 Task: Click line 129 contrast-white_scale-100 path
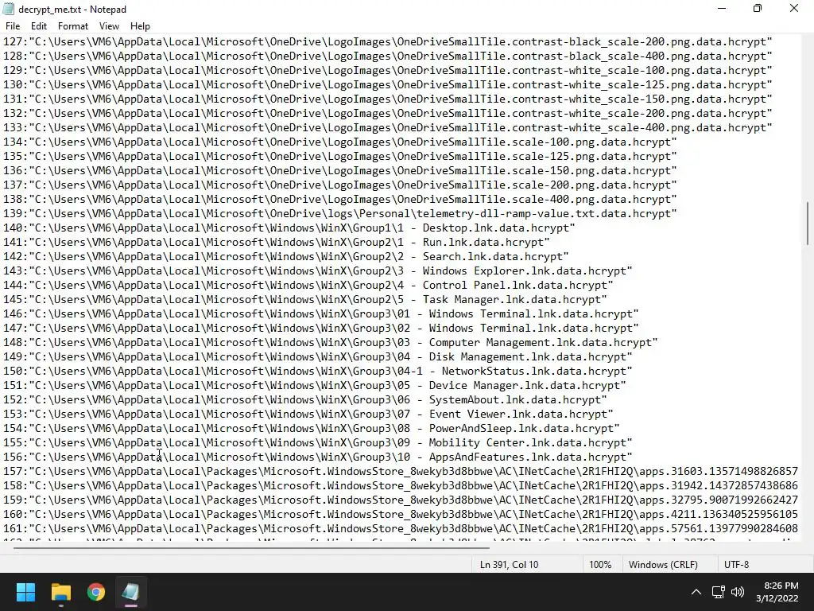point(388,70)
